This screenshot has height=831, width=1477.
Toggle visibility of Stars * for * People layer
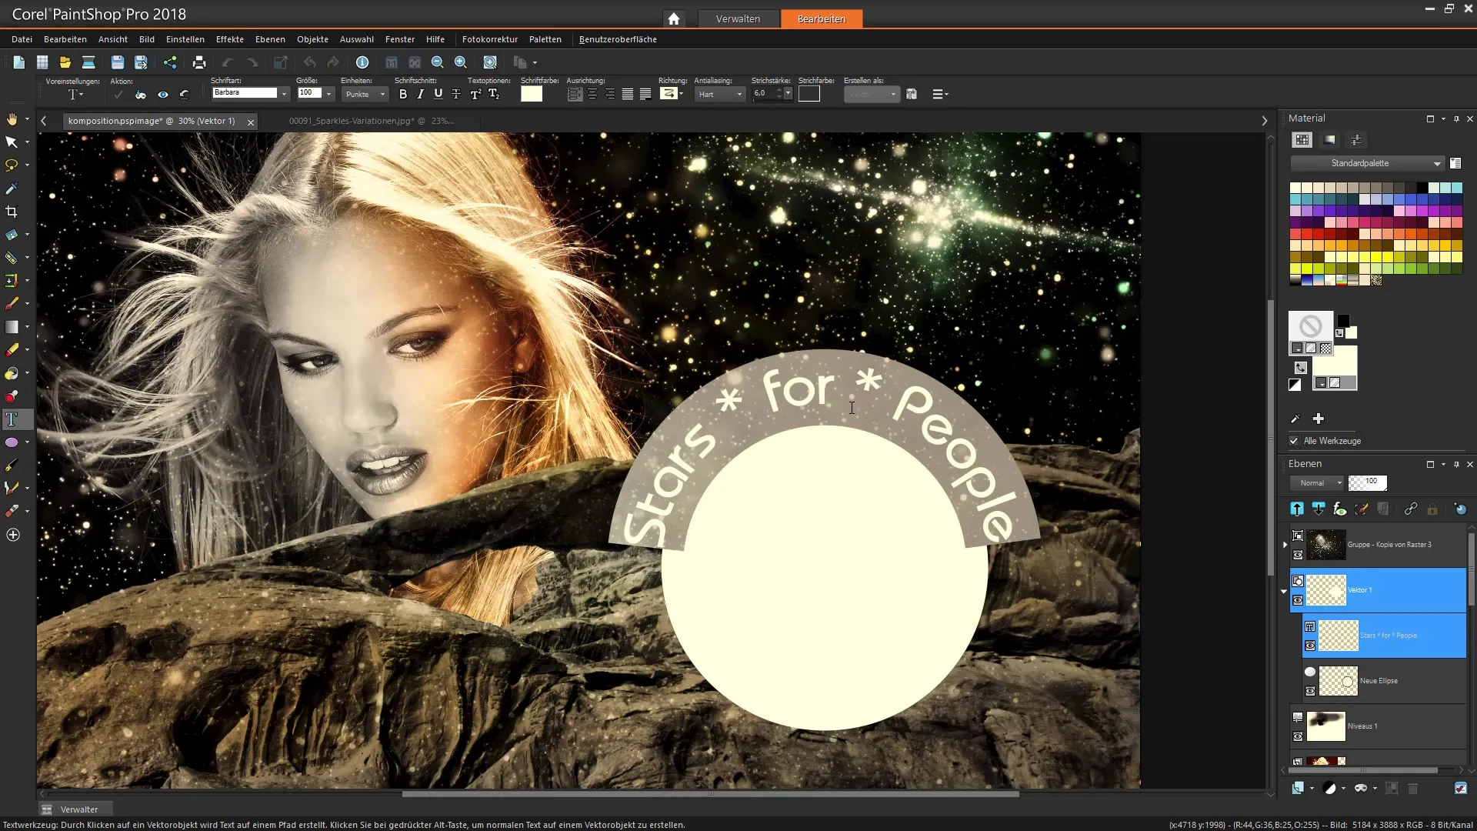(1310, 646)
